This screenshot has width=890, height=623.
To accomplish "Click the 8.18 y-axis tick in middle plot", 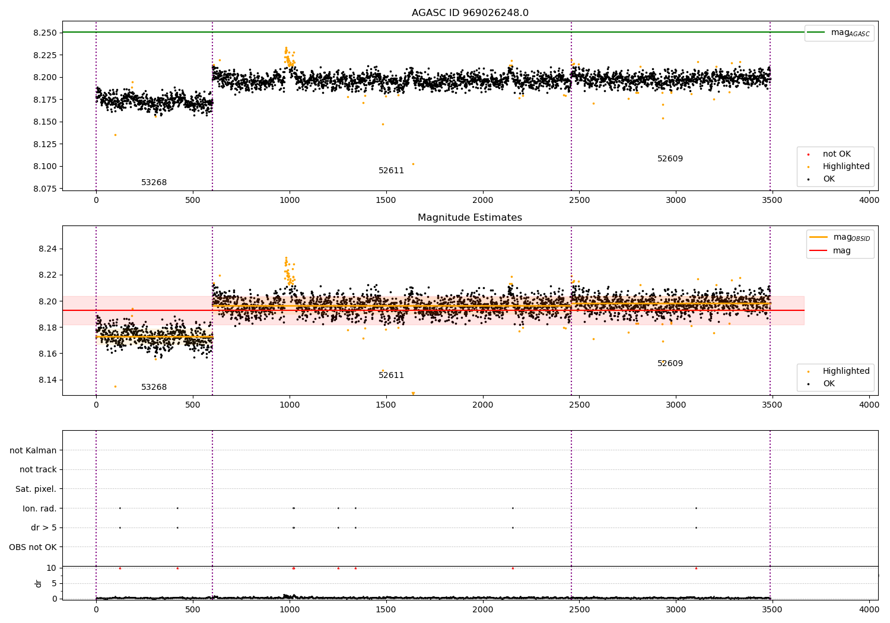I will (48, 328).
